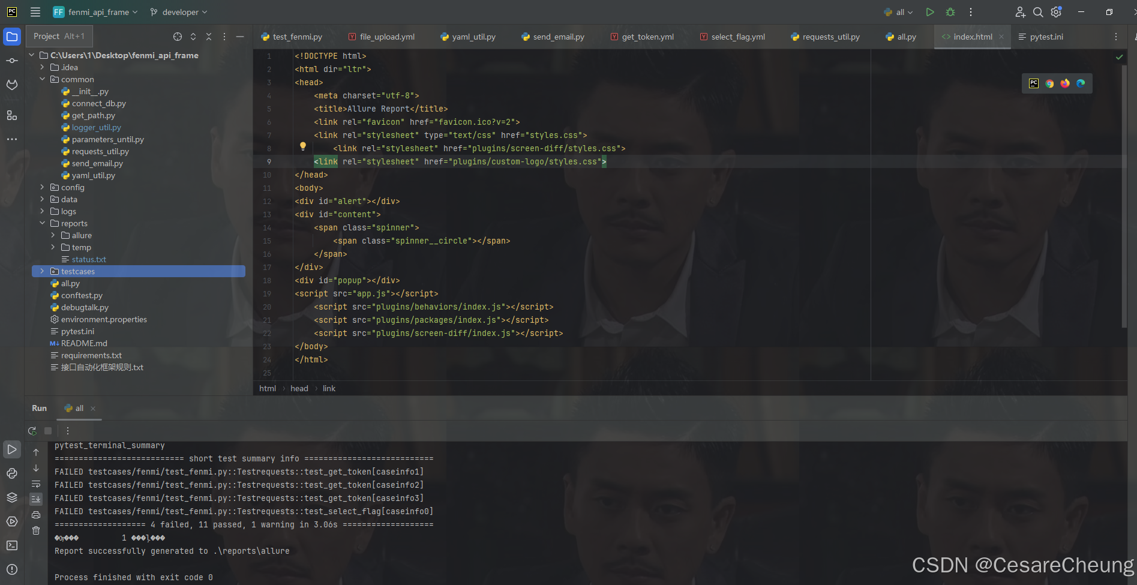This screenshot has width=1137, height=585.
Task: Switch to file_upload.yml tab
Action: (x=382, y=37)
